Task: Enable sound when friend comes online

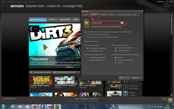Action: point(88,60)
